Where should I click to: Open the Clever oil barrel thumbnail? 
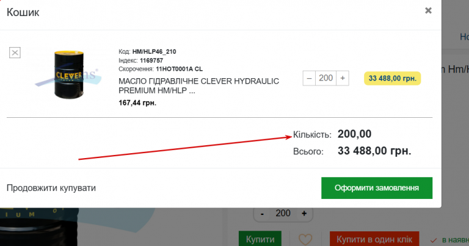[68, 74]
